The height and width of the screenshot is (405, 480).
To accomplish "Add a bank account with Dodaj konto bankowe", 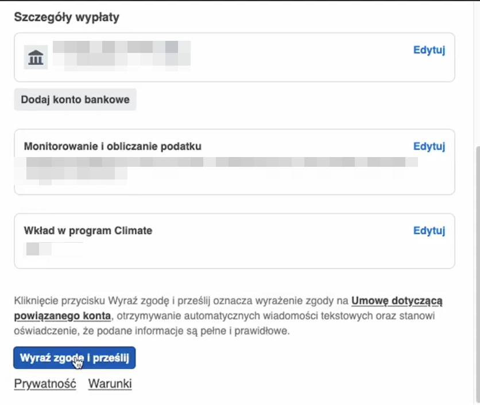I will pyautogui.click(x=75, y=100).
